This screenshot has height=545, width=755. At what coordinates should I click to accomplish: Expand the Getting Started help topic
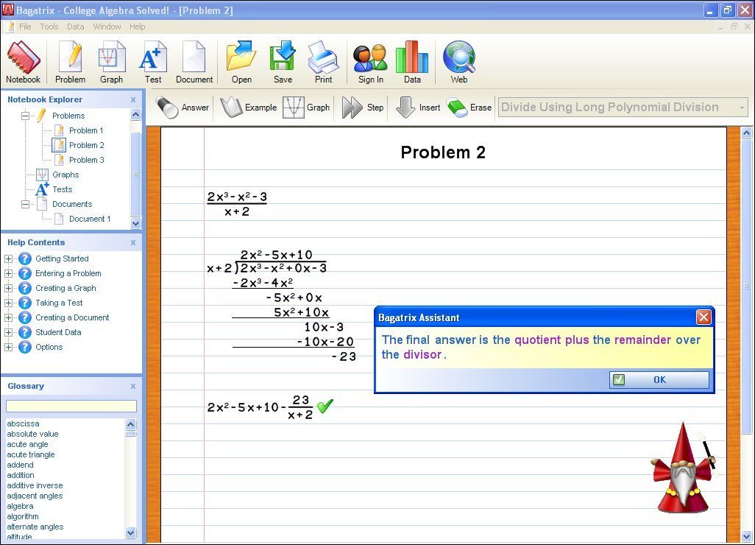pyautogui.click(x=9, y=259)
